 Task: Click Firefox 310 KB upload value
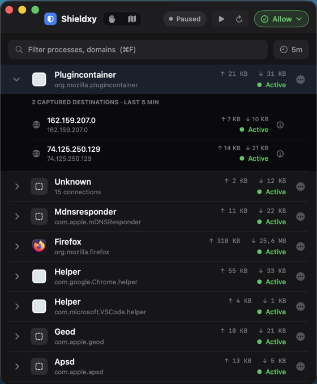point(225,241)
